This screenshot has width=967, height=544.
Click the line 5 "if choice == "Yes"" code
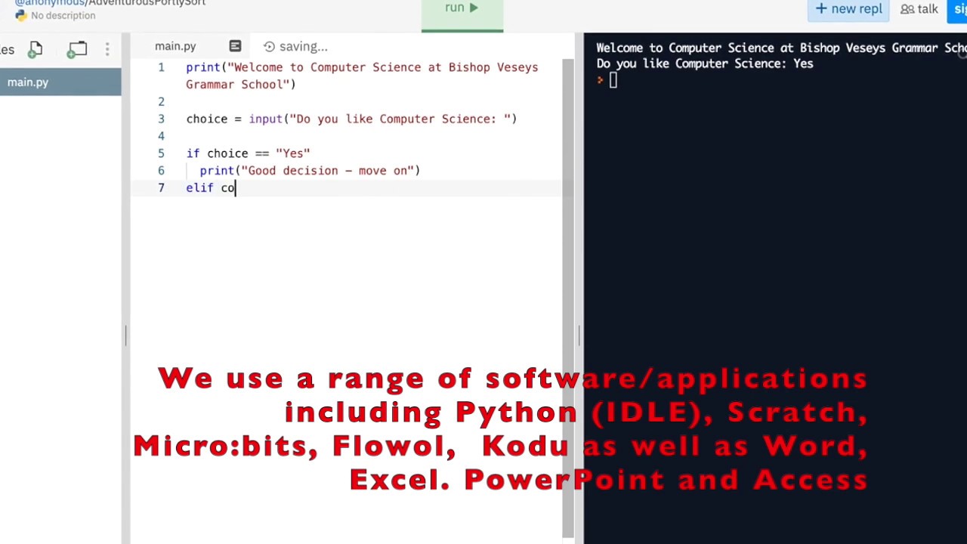[x=248, y=153]
